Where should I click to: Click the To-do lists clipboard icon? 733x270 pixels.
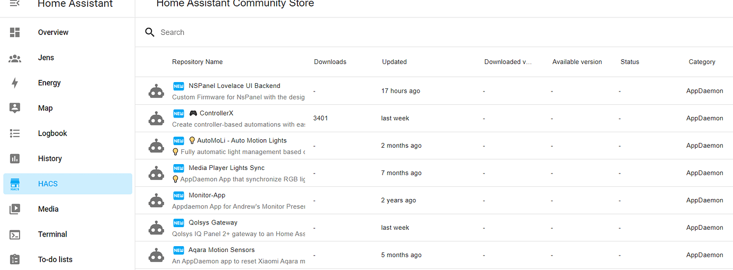pyautogui.click(x=15, y=259)
